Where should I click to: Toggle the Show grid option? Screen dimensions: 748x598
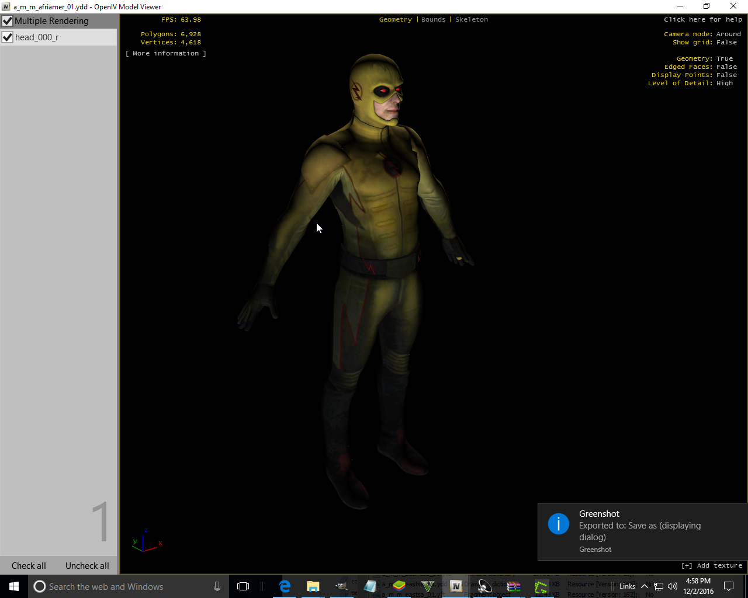(705, 42)
